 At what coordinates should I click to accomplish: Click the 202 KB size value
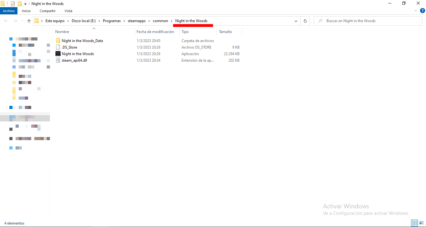(234, 60)
